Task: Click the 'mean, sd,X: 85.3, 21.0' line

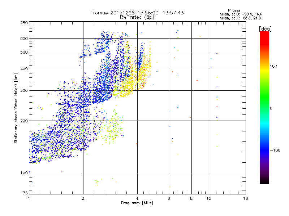Action: coord(240,18)
